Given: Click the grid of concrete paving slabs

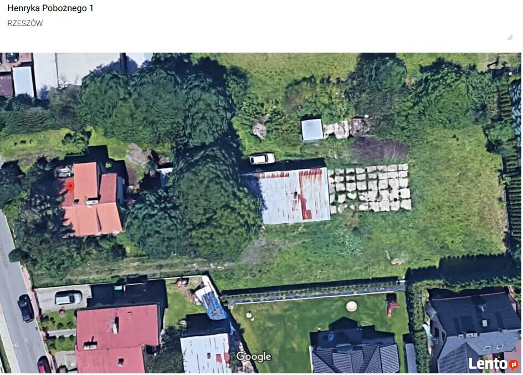Looking at the screenshot, I should [370, 188].
